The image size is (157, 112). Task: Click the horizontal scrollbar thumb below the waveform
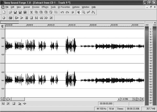point(18,99)
